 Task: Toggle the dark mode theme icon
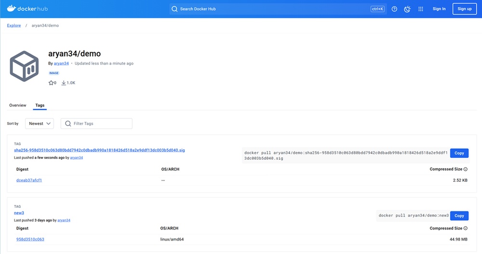tap(407, 9)
